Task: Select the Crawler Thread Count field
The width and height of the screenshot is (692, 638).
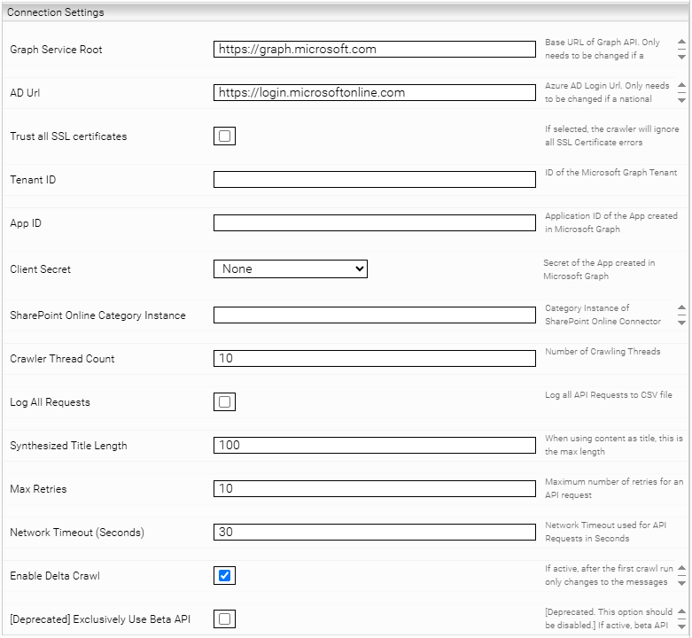Action: coord(374,359)
